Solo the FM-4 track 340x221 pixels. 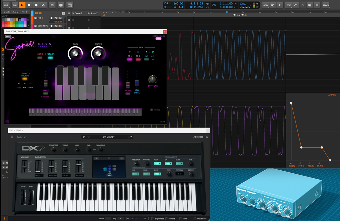tap(56, 18)
